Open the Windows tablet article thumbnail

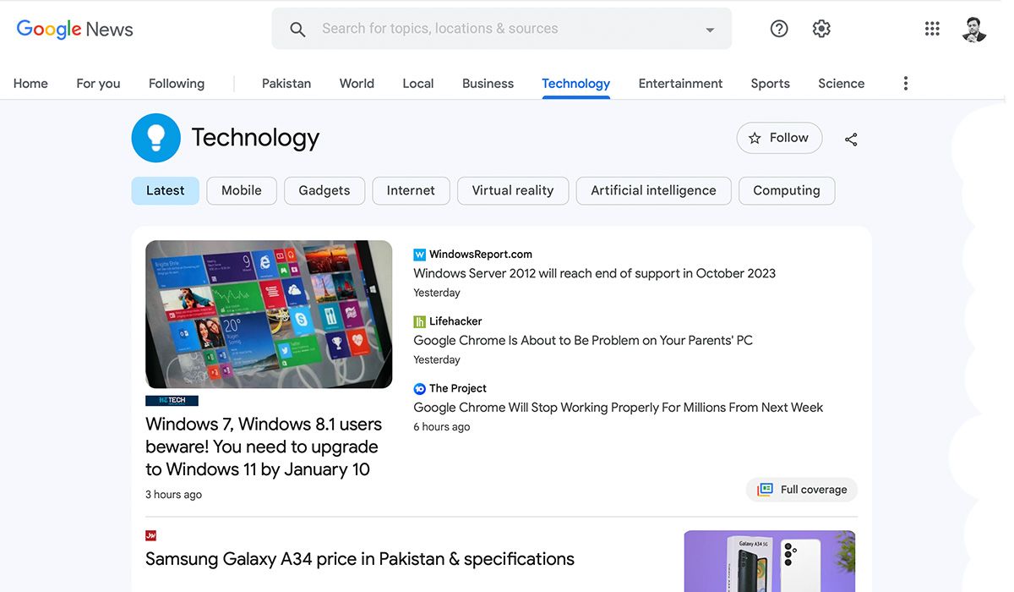pyautogui.click(x=269, y=314)
